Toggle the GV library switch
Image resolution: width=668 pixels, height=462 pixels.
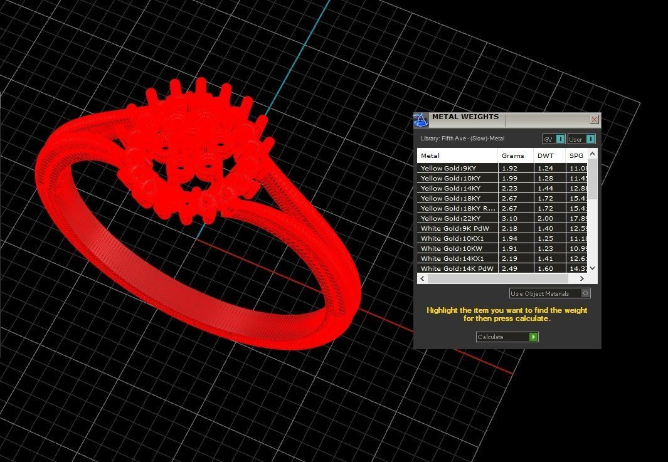pyautogui.click(x=554, y=139)
